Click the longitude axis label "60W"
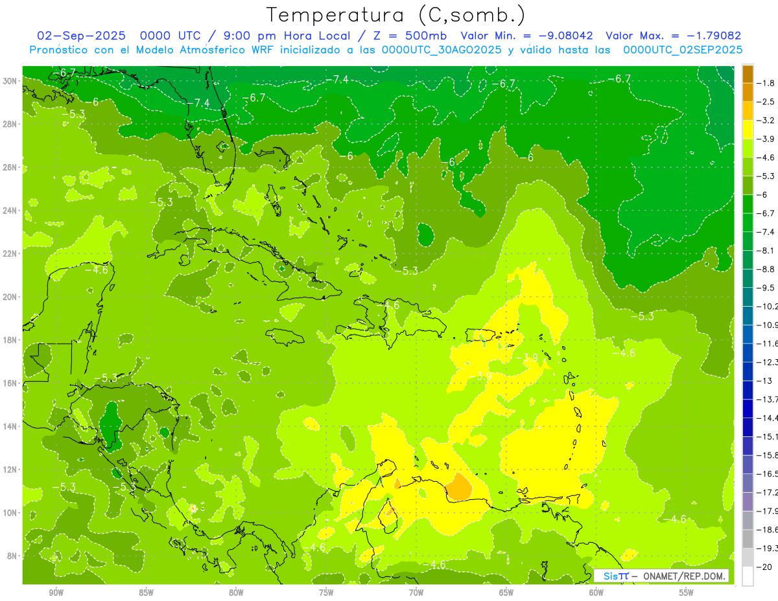Viewport: 778px width, 601px height. coord(596,593)
